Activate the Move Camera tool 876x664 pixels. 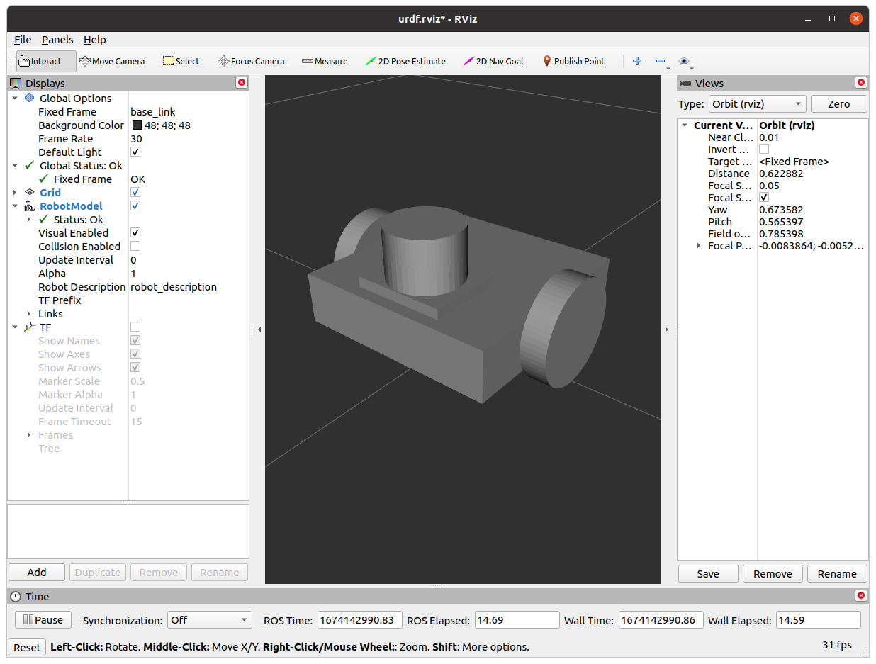coord(112,61)
